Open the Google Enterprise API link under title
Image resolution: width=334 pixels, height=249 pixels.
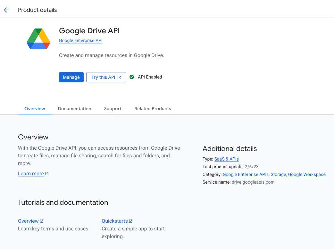(81, 40)
